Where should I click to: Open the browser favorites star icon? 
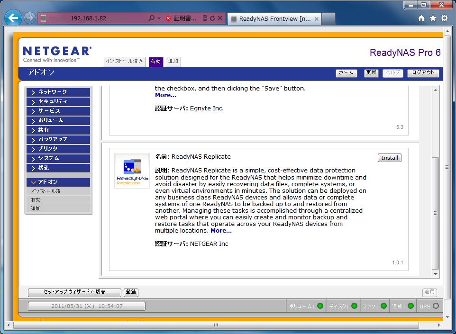point(433,18)
